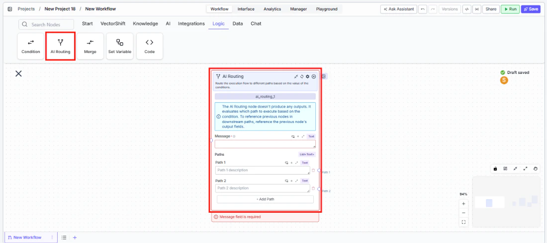Image resolution: width=547 pixels, height=243 pixels.
Task: Expand the Path 2 field editor
Action: pyautogui.click(x=296, y=181)
